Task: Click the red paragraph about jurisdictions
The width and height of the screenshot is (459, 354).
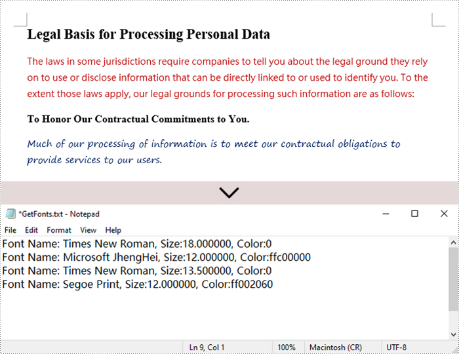Action: click(x=228, y=77)
